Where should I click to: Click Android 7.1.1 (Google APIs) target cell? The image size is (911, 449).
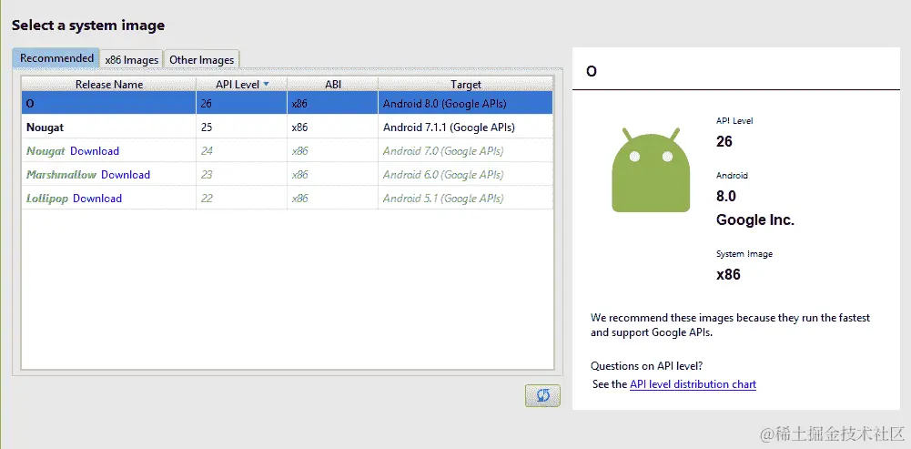click(466, 127)
